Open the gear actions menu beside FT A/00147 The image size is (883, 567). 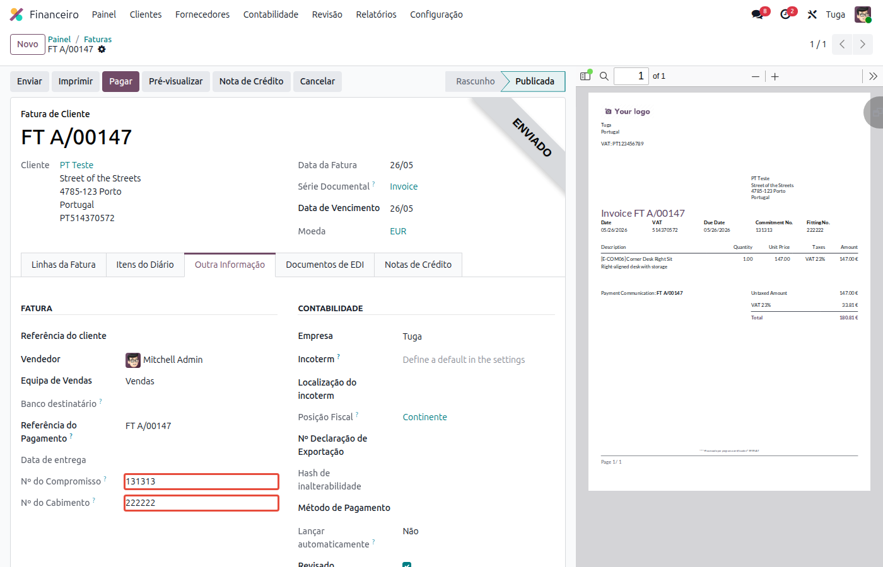tap(102, 49)
